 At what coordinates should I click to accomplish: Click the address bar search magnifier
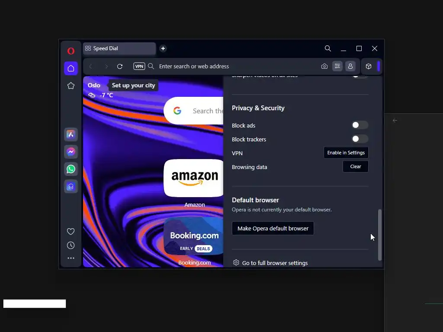click(151, 66)
